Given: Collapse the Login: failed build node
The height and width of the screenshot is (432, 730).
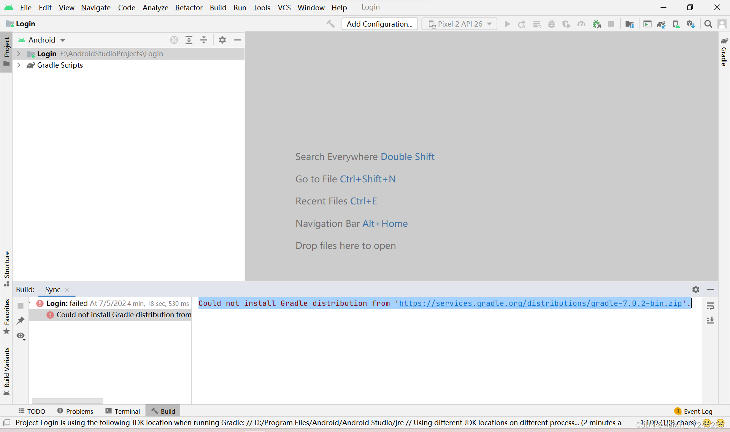Looking at the screenshot, I should 30,303.
